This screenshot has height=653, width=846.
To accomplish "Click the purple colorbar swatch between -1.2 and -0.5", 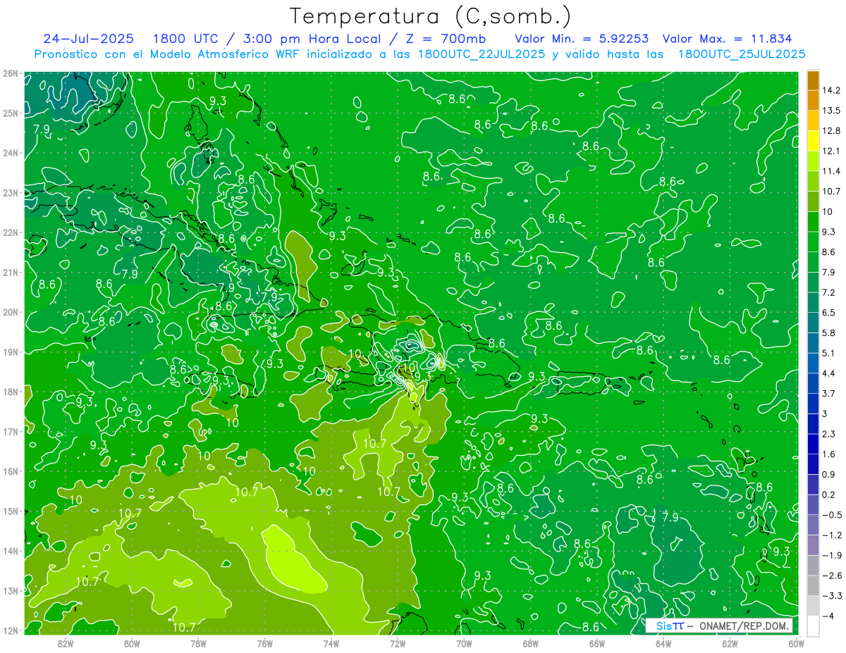I will coord(813,525).
